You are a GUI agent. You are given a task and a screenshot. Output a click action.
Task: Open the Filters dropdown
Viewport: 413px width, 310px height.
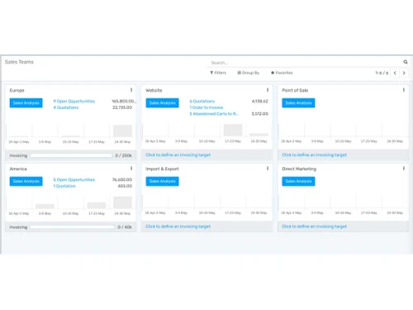pos(218,73)
